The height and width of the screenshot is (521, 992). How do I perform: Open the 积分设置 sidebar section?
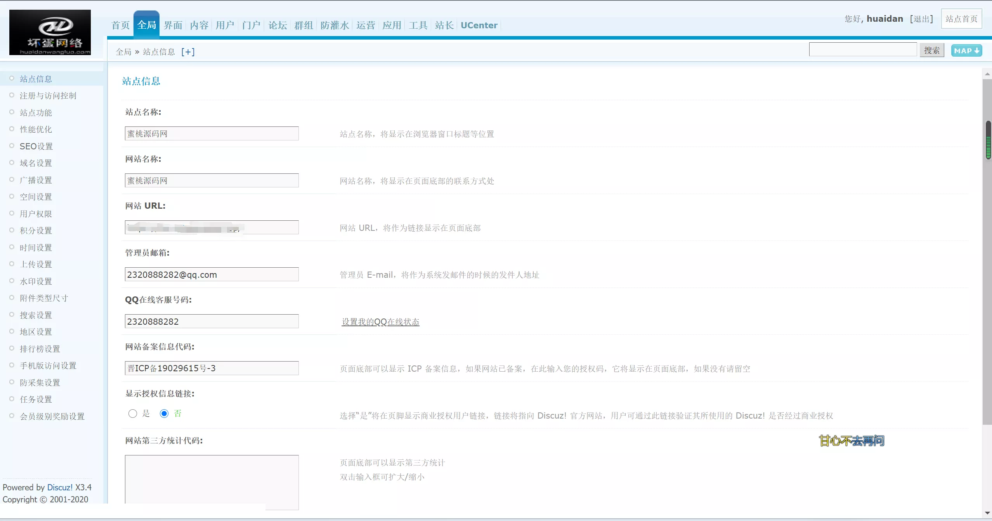(x=36, y=230)
